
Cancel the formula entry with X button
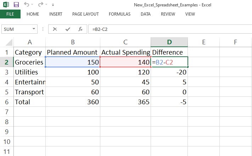55,29
